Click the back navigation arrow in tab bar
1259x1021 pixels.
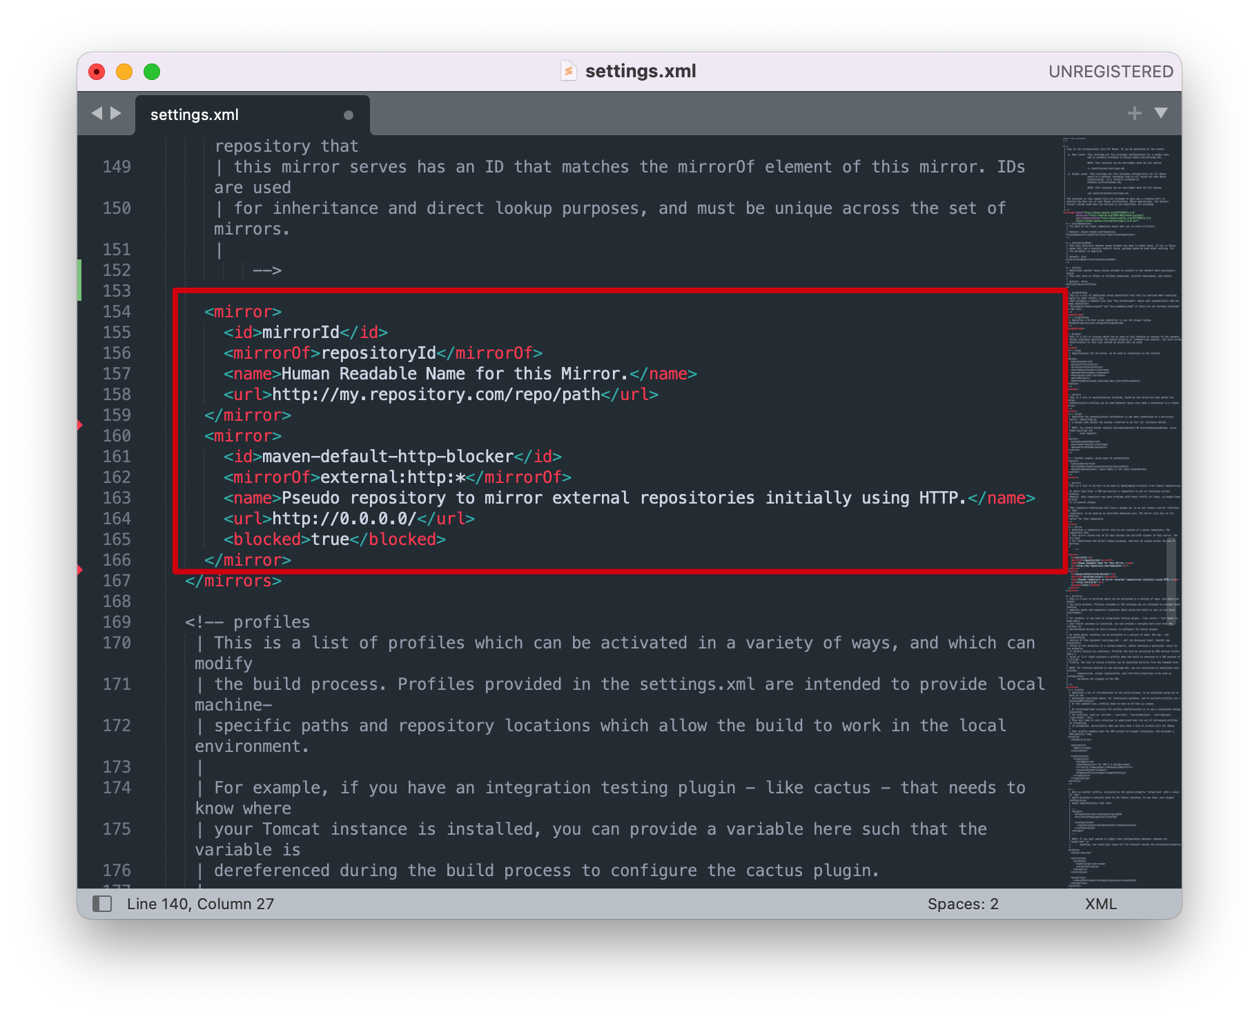[97, 112]
